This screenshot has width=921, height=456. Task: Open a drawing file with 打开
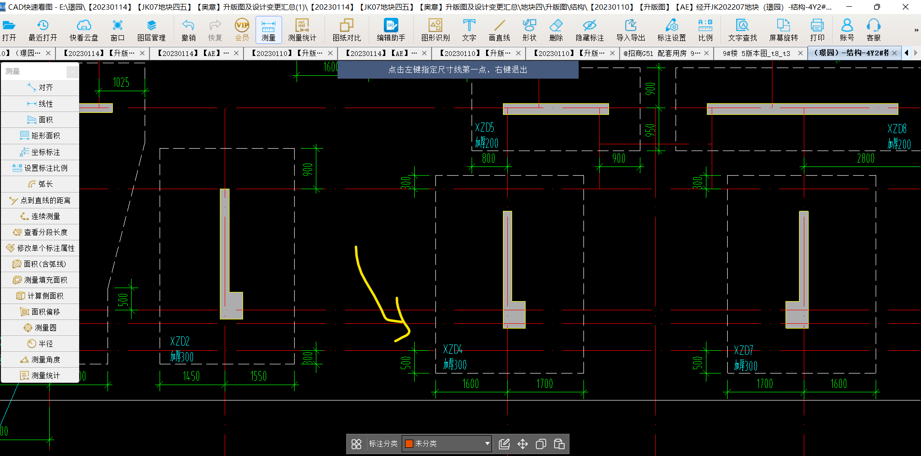(x=9, y=30)
